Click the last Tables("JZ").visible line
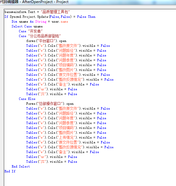 51,162
